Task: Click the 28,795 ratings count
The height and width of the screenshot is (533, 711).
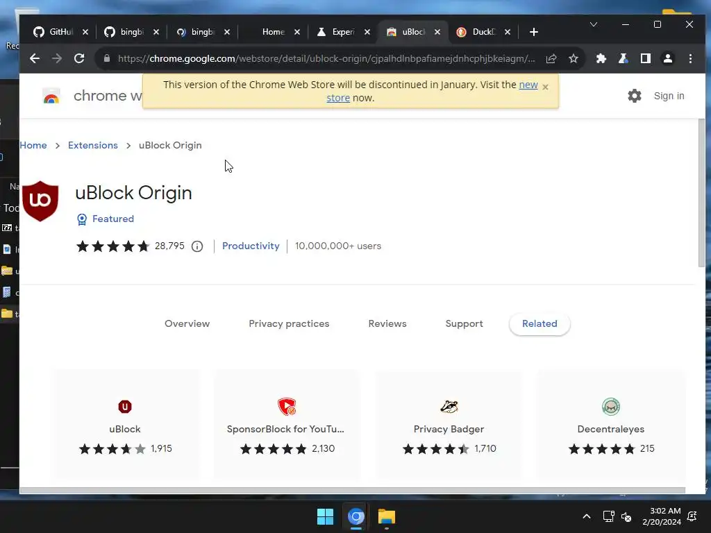Action: [169, 246]
